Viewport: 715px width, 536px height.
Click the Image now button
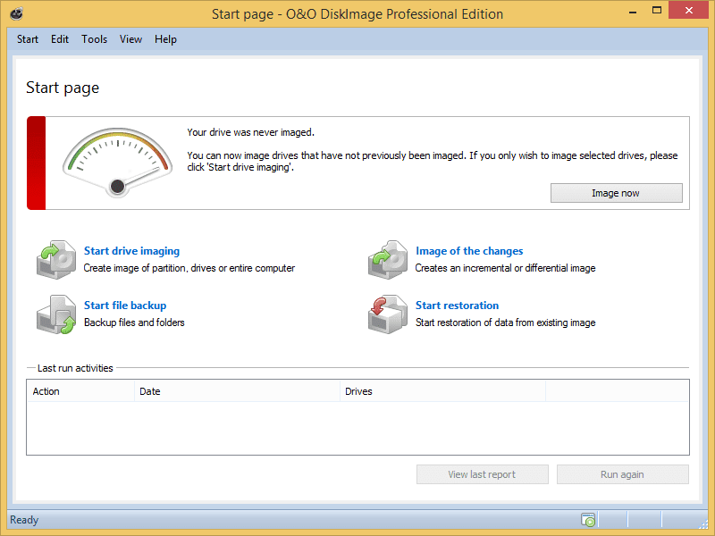pyautogui.click(x=616, y=193)
